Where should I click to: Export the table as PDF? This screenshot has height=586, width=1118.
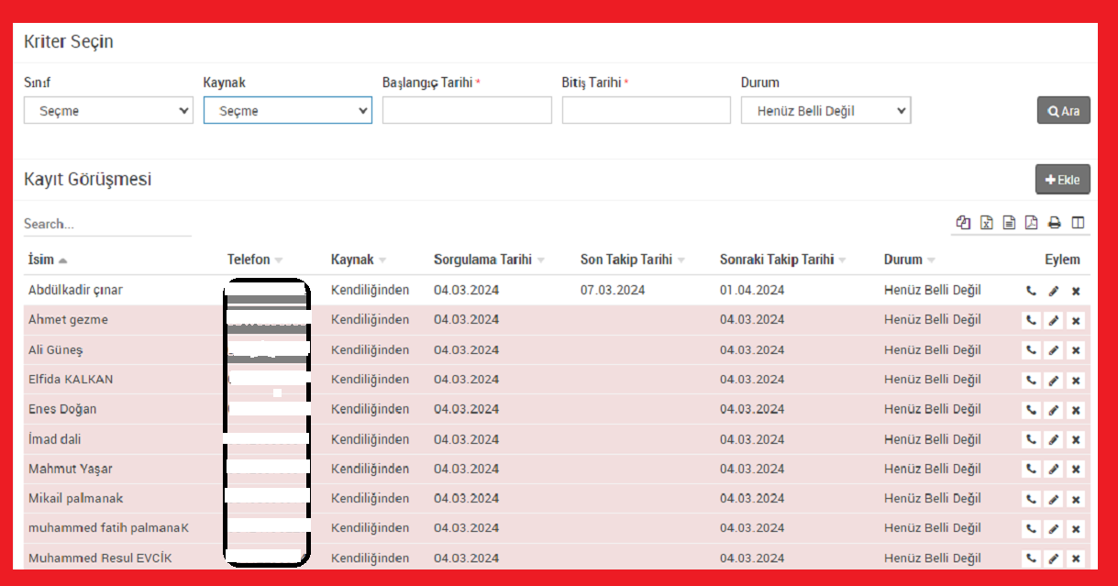1031,223
